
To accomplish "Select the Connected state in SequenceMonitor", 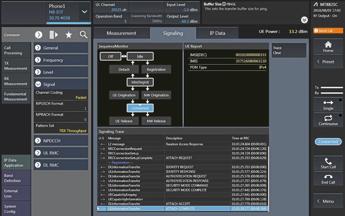I will [140, 108].
